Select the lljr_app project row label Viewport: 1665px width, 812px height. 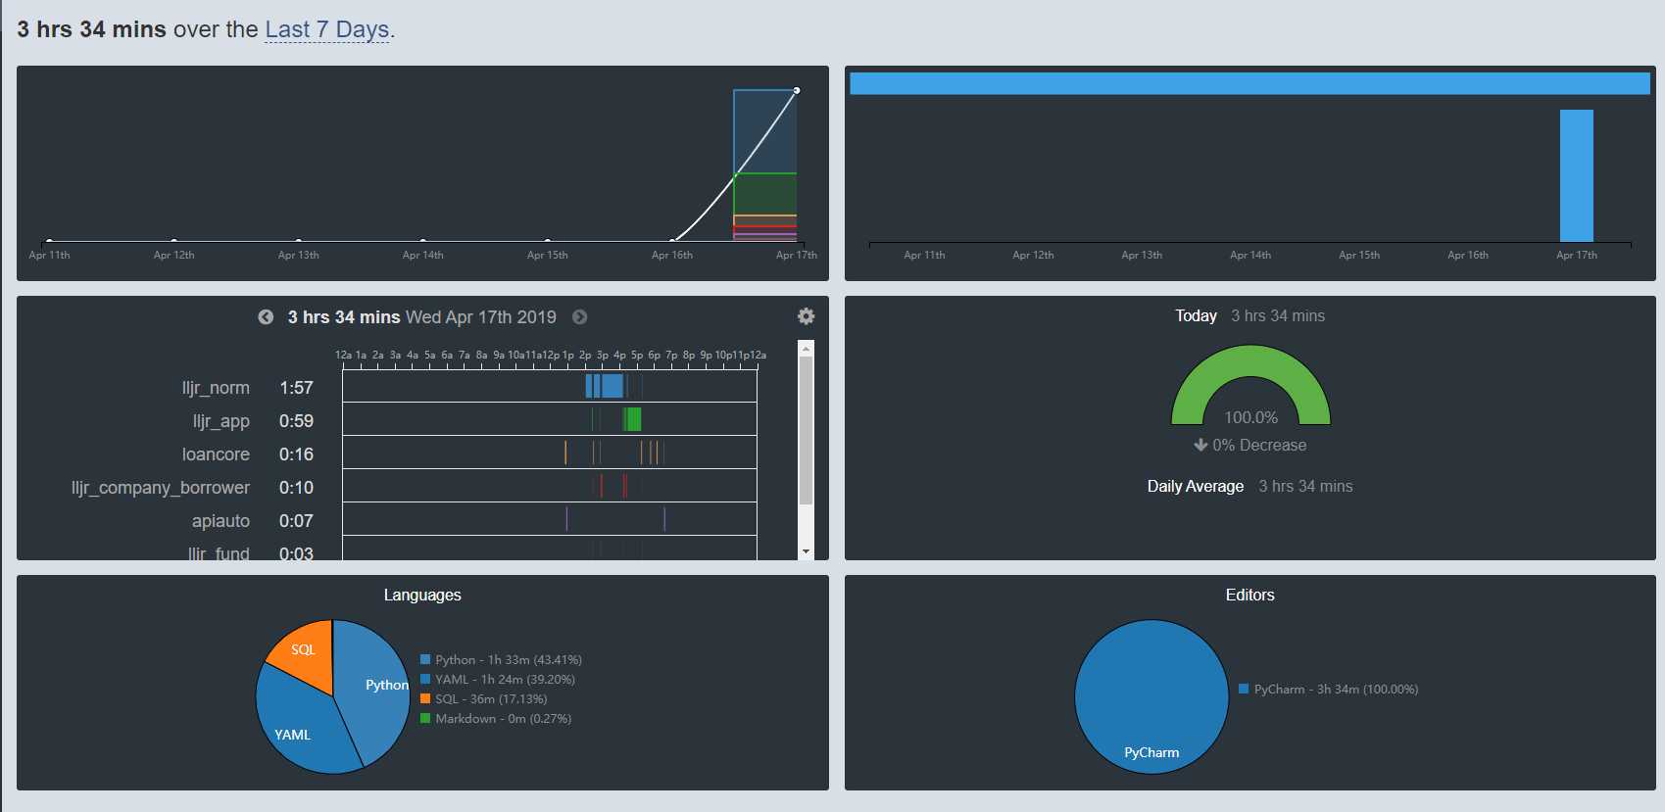[220, 421]
